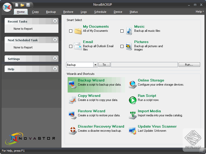Click the Copy Wizard icon
Screen dimensions: 206x154
(x=73, y=100)
